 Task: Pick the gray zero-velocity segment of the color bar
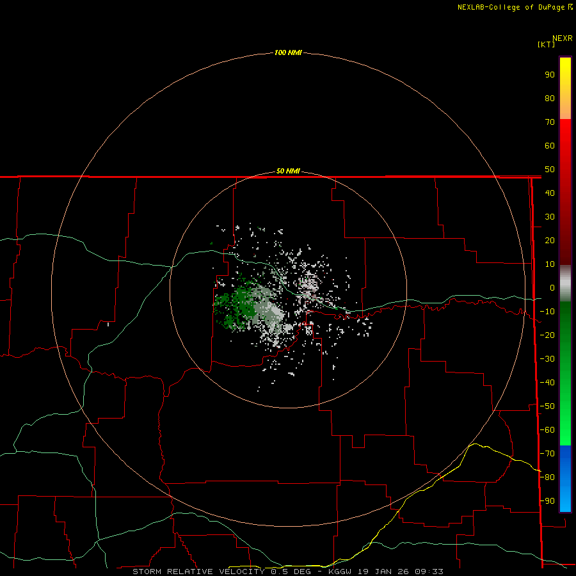[565, 284]
